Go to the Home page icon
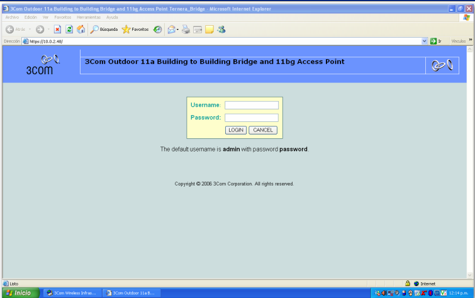The height and width of the screenshot is (298, 475). click(x=81, y=30)
